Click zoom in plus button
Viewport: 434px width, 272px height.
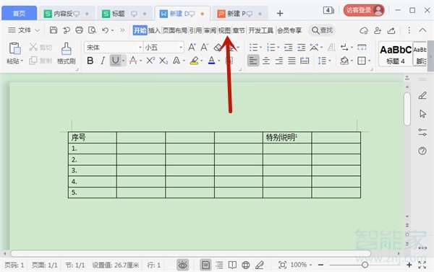pyautogui.click(x=409, y=265)
